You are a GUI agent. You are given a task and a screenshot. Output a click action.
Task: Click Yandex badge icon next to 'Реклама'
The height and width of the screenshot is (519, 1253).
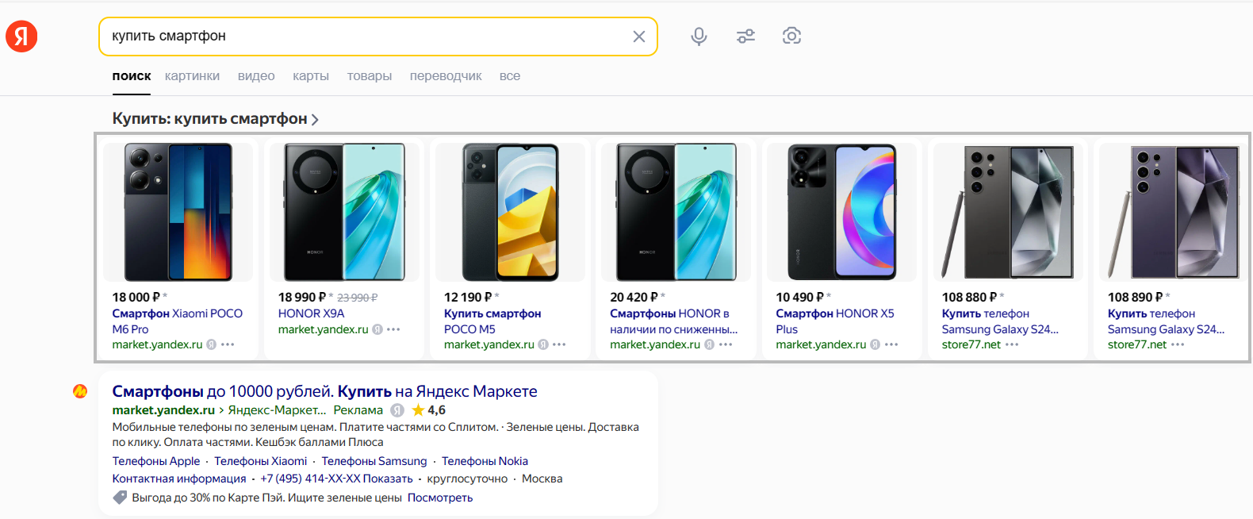(397, 410)
